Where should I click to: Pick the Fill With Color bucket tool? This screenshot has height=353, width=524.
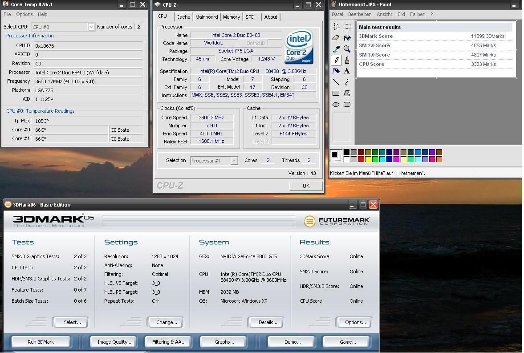(347, 38)
